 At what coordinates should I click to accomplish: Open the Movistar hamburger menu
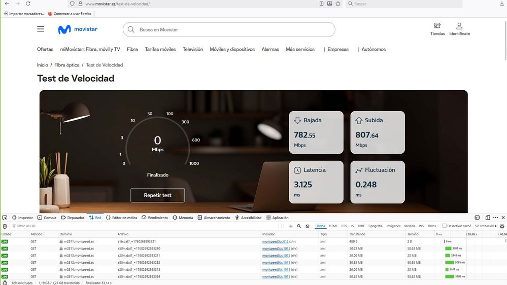(41, 29)
